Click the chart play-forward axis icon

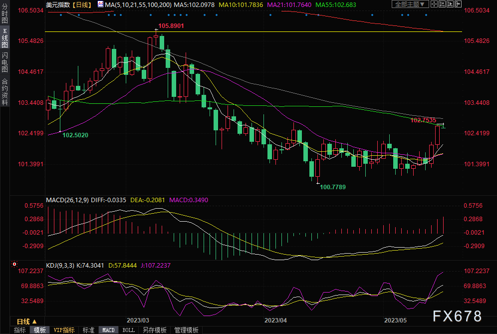[450, 4]
